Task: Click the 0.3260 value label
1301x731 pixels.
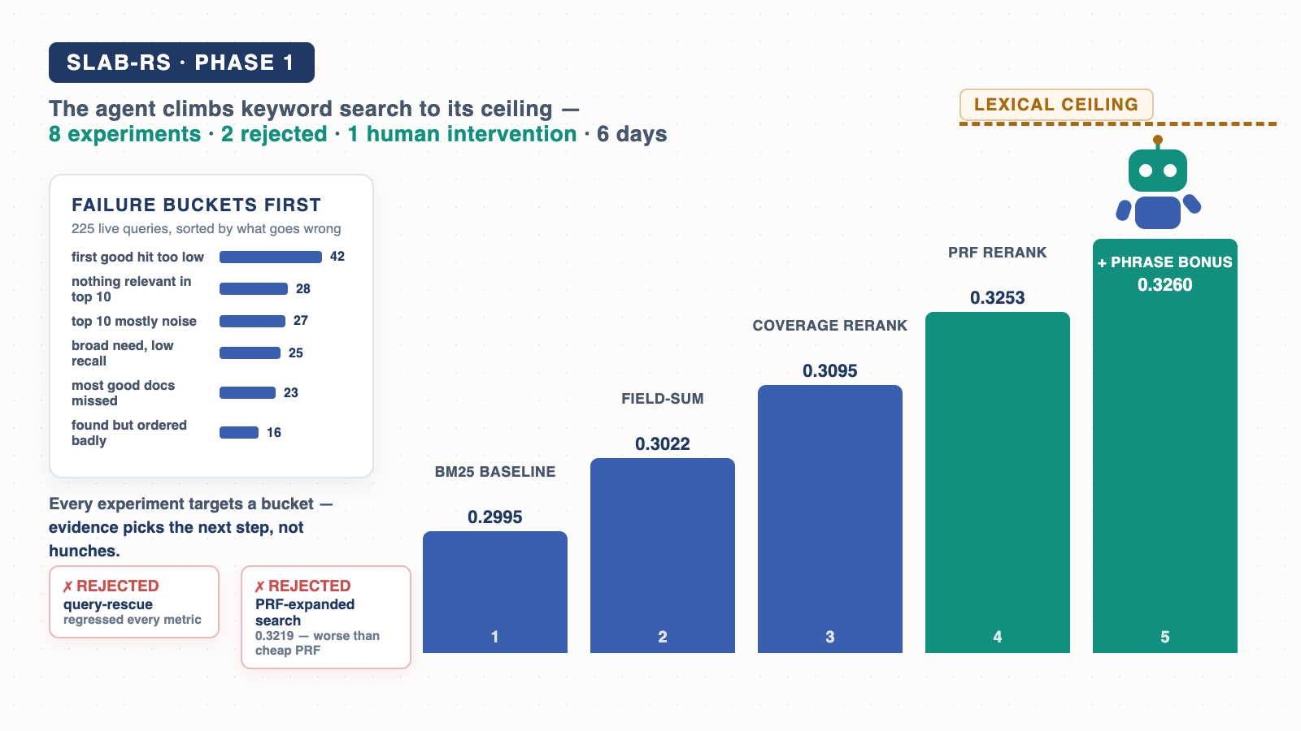Action: click(x=1165, y=285)
